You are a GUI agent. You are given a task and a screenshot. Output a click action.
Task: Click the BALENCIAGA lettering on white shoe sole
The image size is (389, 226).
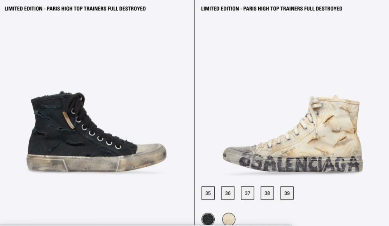pos(300,164)
